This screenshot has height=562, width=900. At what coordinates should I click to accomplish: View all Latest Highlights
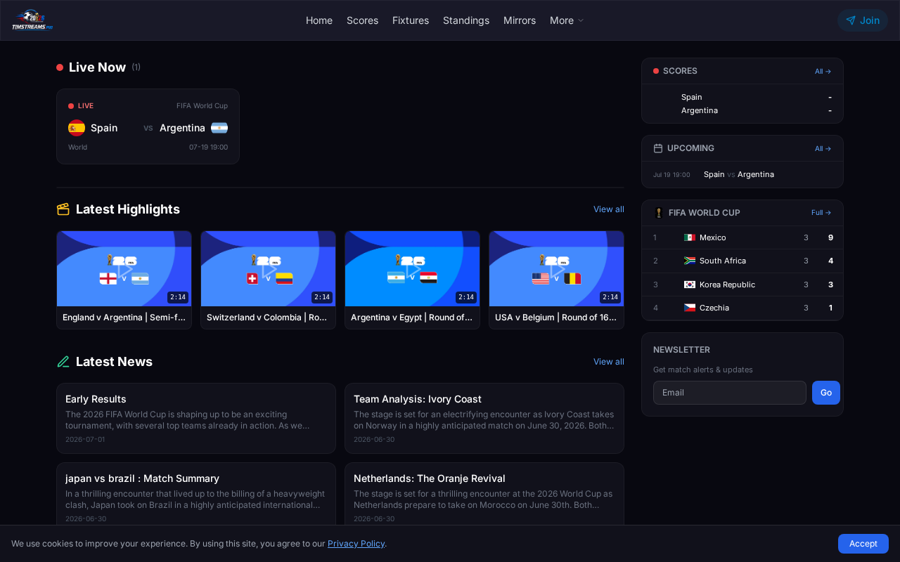(609, 209)
